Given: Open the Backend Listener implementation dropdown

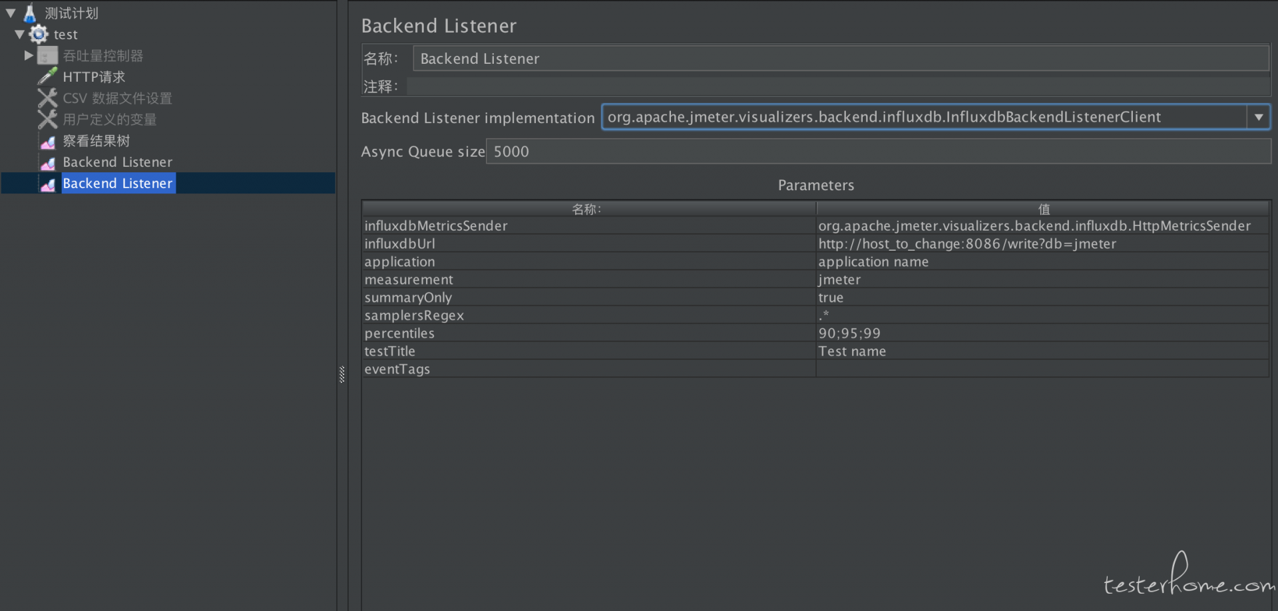Looking at the screenshot, I should tap(1258, 117).
